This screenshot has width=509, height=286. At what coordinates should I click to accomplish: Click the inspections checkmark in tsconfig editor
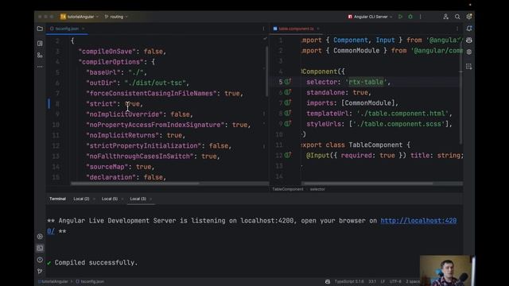(265, 39)
